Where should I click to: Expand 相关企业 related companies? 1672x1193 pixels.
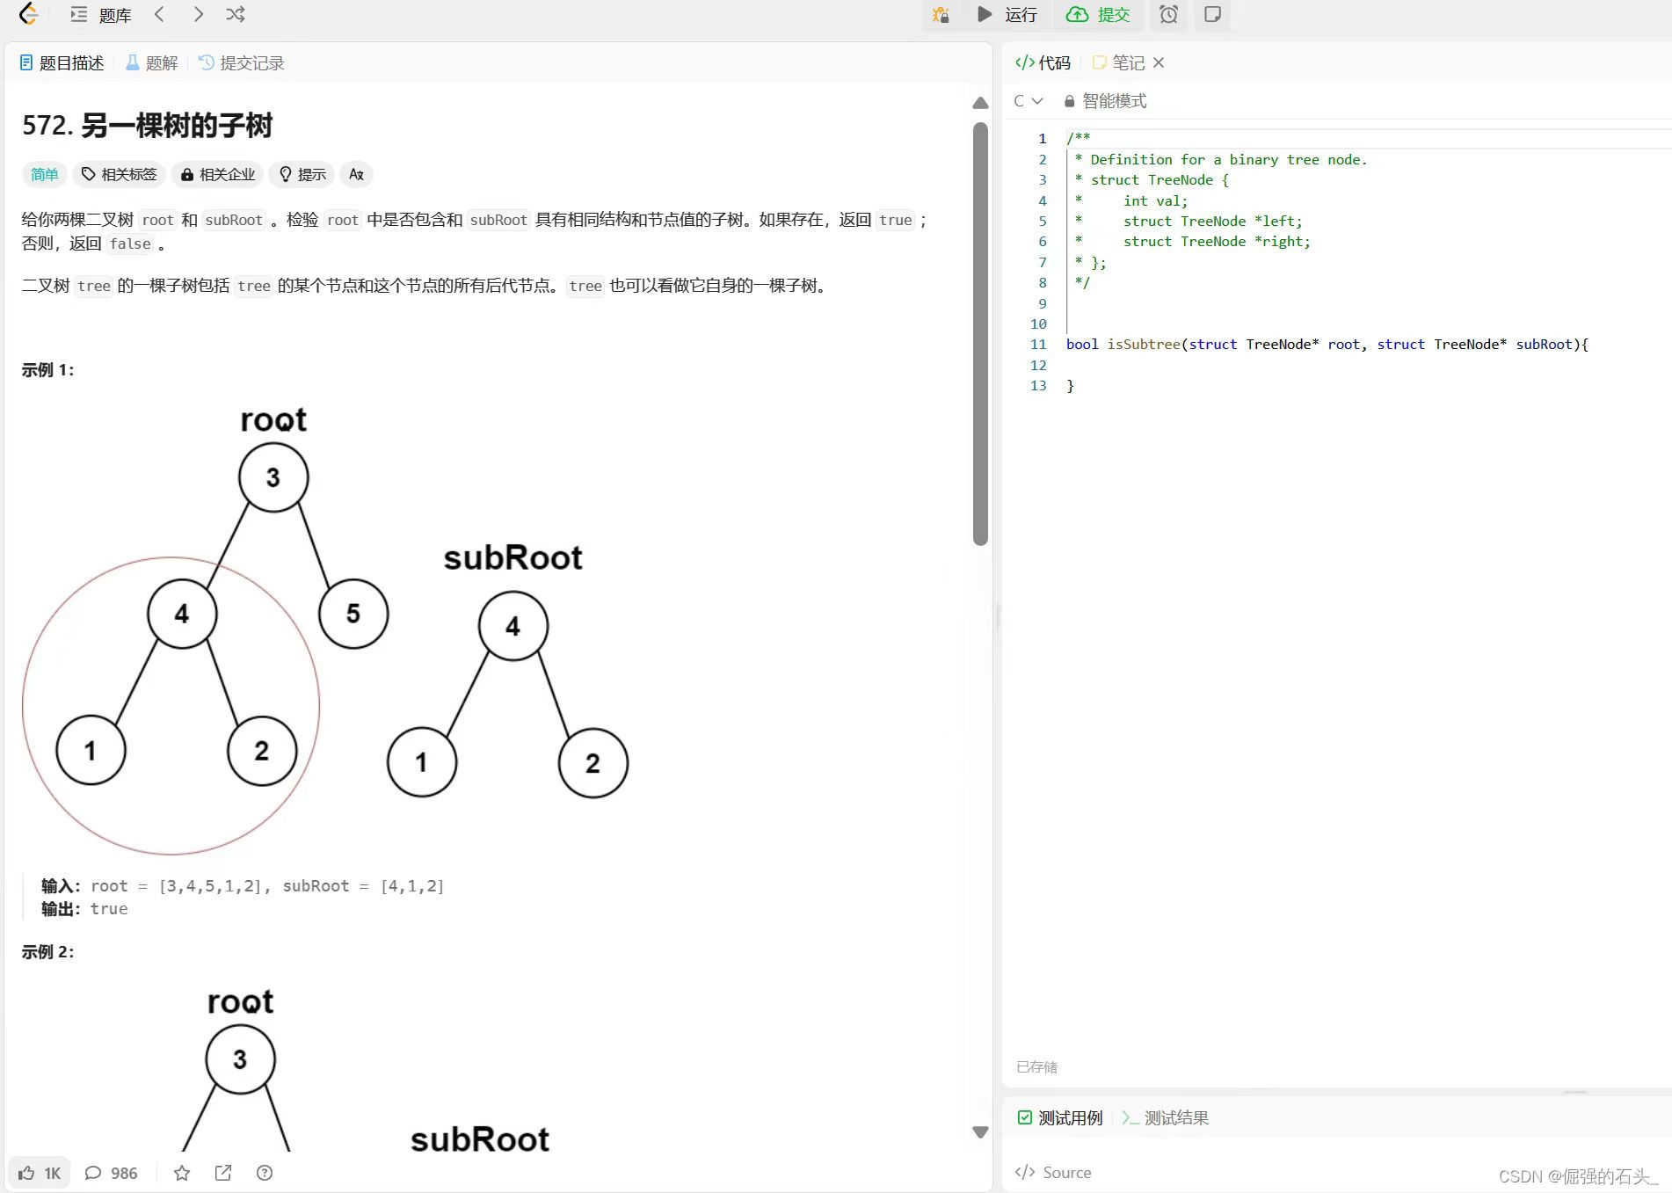coord(218,174)
